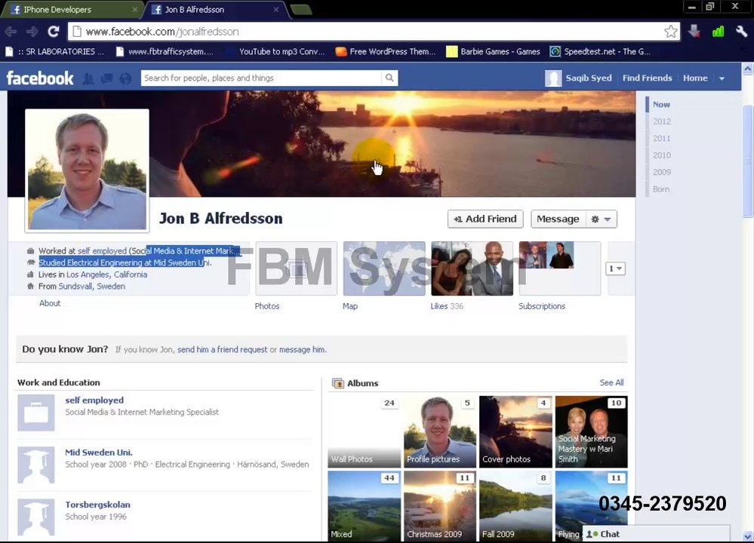
Task: Jump to 2011 on the timeline
Action: [662, 139]
